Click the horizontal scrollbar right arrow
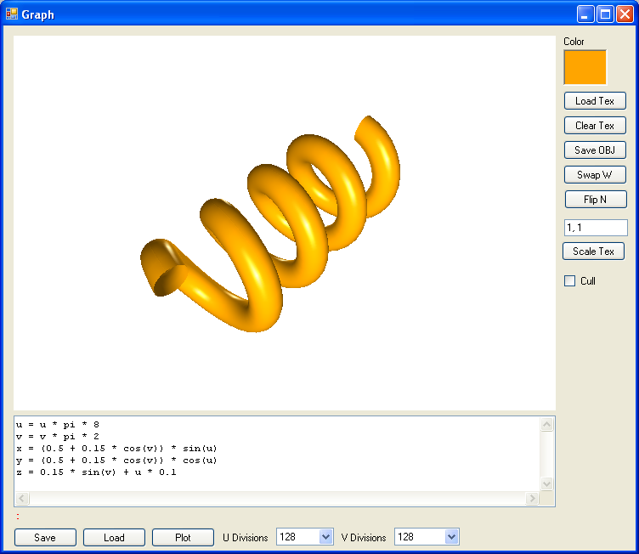Screen dimensions: 639x554 pyautogui.click(x=533, y=499)
